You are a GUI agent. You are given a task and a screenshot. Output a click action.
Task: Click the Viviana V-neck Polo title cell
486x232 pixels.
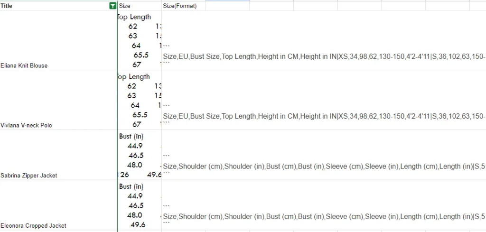click(58, 100)
